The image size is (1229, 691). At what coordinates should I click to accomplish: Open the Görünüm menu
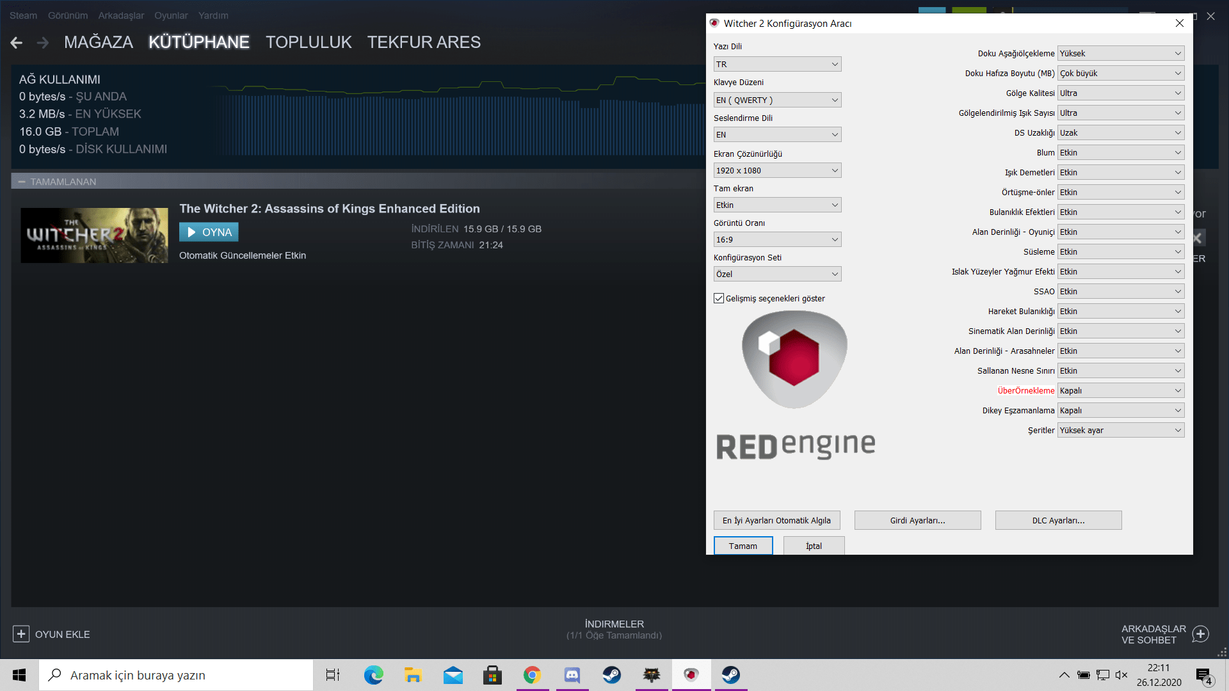pos(68,15)
